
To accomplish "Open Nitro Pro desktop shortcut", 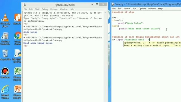I will [x=17, y=19].
